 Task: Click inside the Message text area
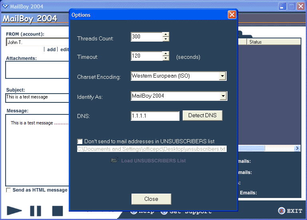pos(37,150)
